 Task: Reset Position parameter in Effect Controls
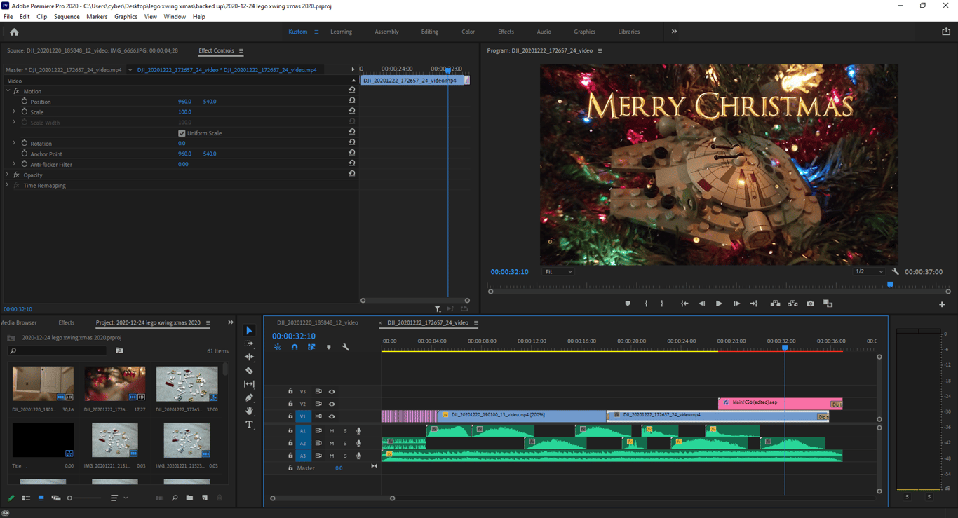[x=352, y=101]
